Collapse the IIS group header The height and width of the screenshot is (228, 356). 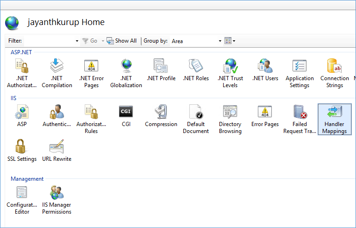13,98
